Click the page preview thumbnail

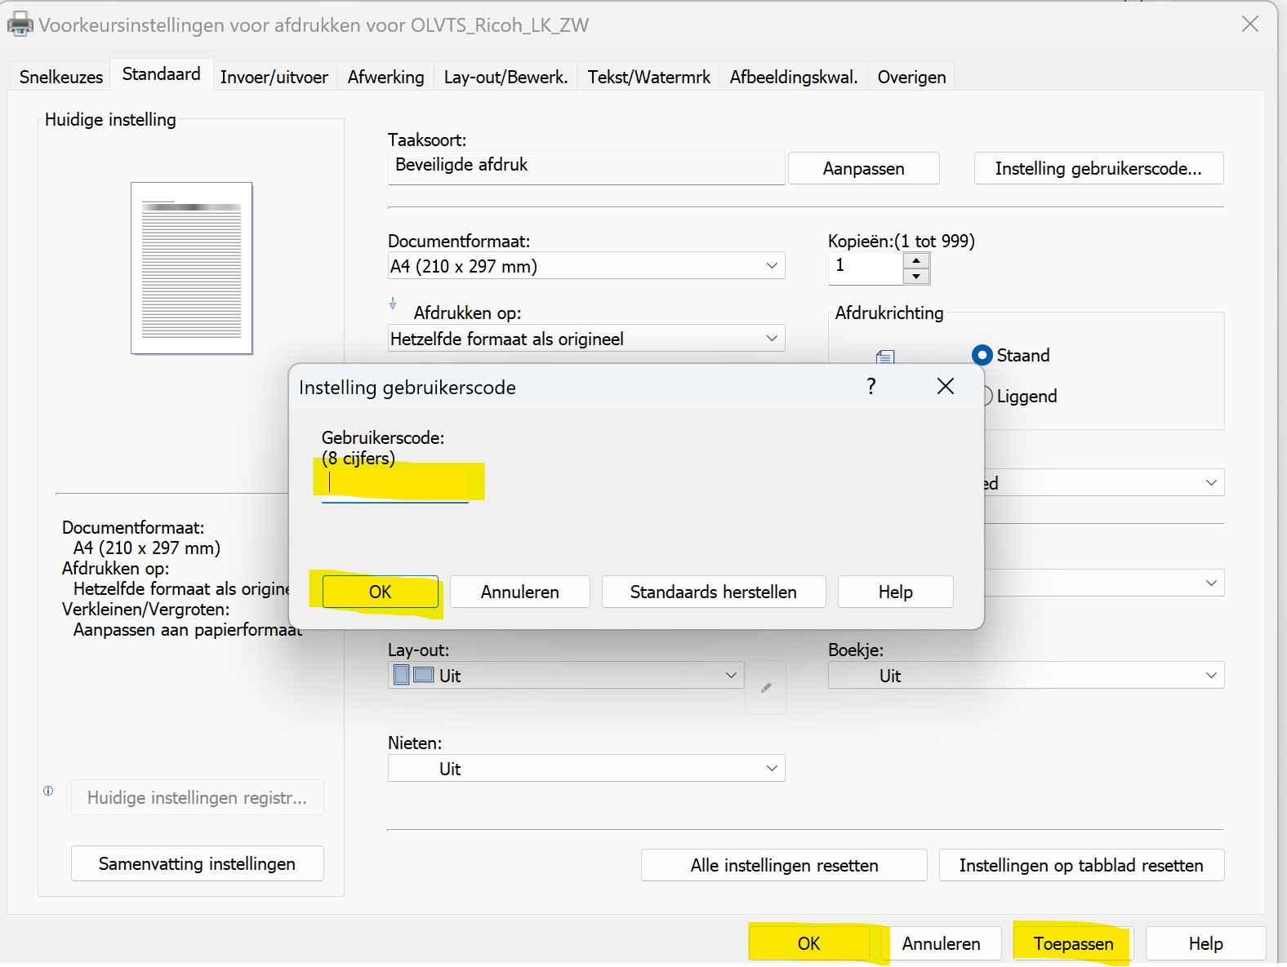coord(192,268)
